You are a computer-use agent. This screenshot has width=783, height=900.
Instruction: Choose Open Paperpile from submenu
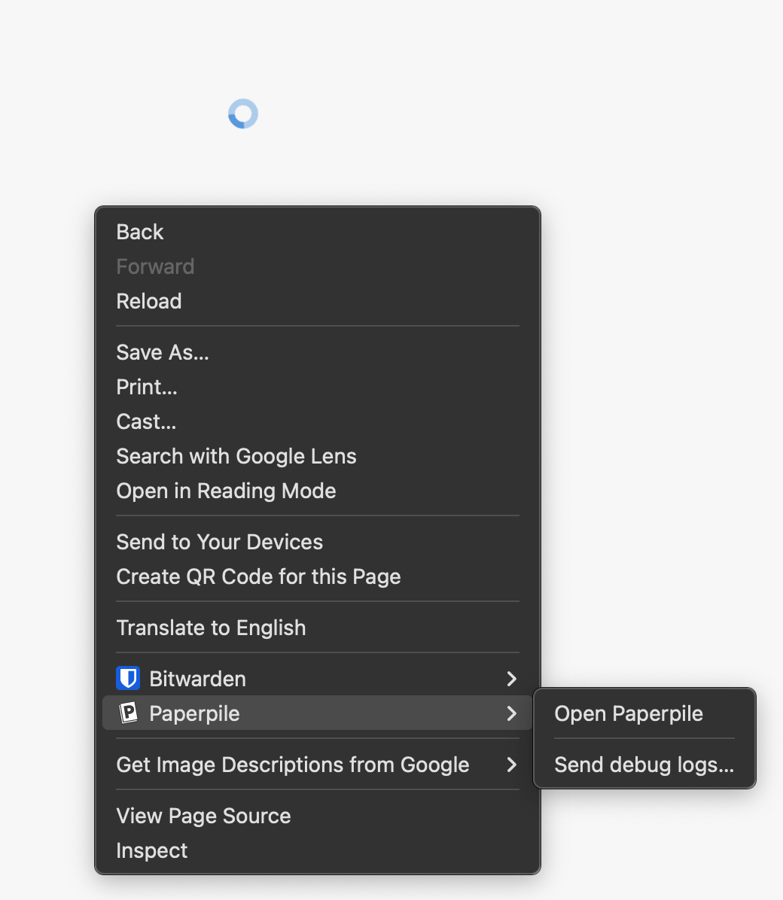629,713
